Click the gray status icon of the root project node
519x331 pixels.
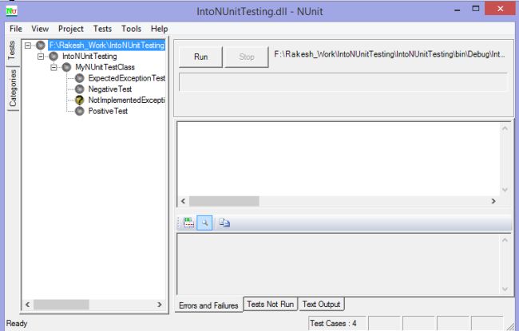[41, 45]
